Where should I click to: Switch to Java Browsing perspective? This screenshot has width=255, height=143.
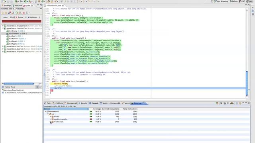click(x=222, y=1)
